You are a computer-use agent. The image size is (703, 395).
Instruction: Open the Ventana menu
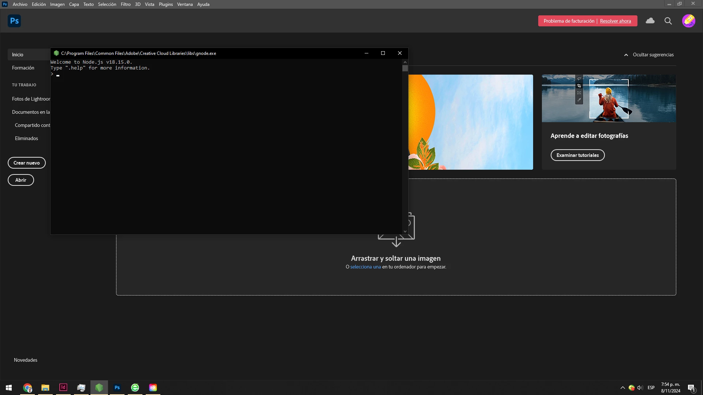coord(185,4)
